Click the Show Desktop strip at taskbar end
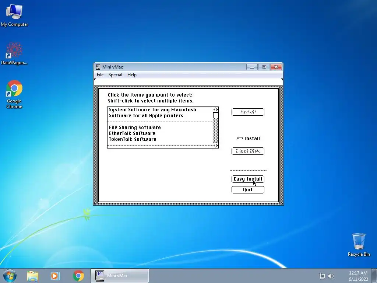377x283 pixels. (375, 276)
